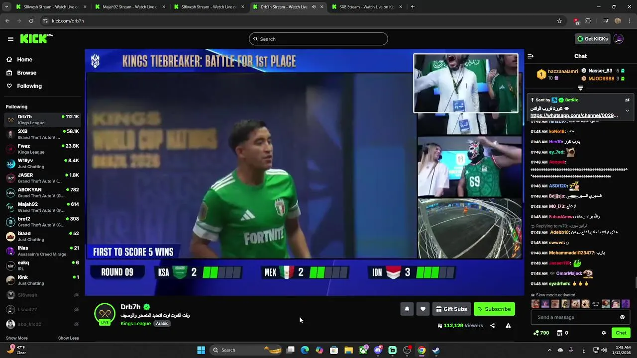Open Majah92 channel in sidebar

[x=42, y=207]
